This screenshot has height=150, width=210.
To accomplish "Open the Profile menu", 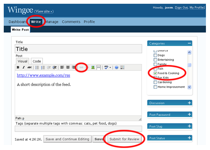I will (x=89, y=22).
